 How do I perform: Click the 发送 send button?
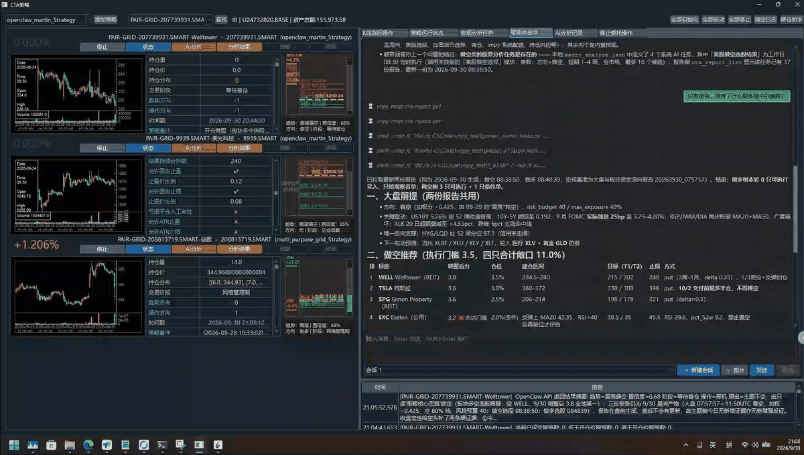tap(762, 370)
